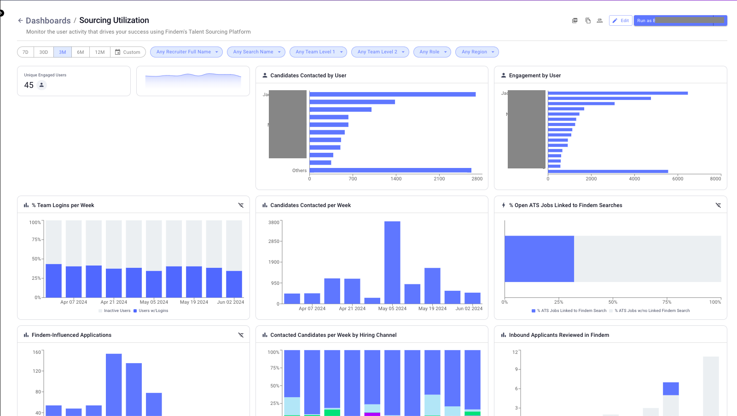
Task: Expand Any Team Level 1 filter
Action: coord(318,52)
